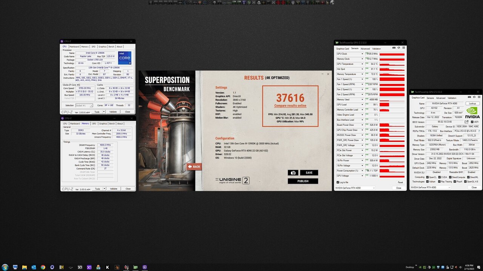The height and width of the screenshot is (271, 483).
Task: Open the Bench tab in top CPU-Z window
Action: click(x=111, y=47)
